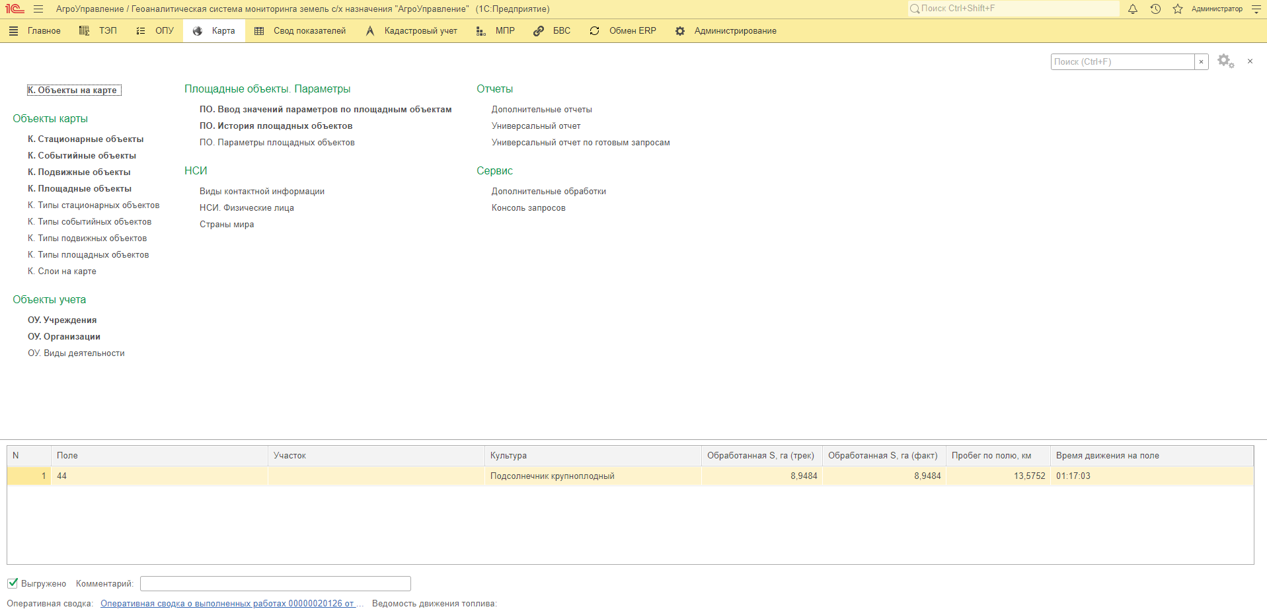
Task: Click the Карта globe icon
Action: 198,31
